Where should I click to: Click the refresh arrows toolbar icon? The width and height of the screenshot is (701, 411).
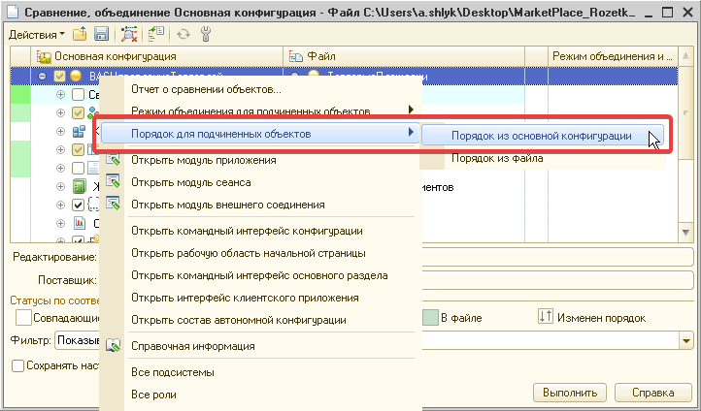[183, 34]
